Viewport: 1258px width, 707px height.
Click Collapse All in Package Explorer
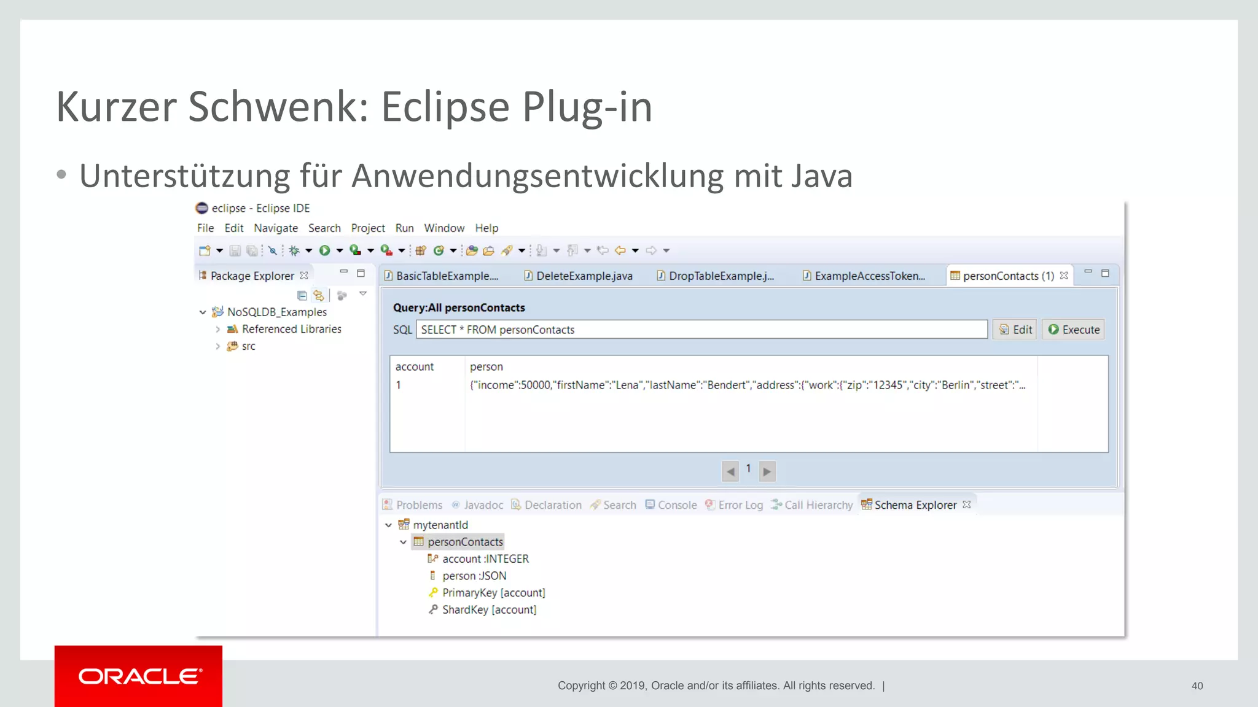pos(302,295)
